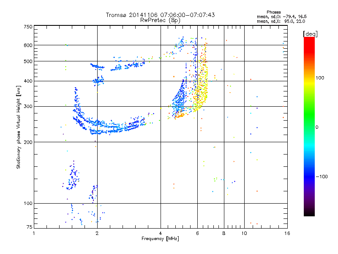Image resolution: width=338 pixels, height=254 pixels.
Task: Click the x-axis tick label '4'
Action: pyautogui.click(x=161, y=233)
